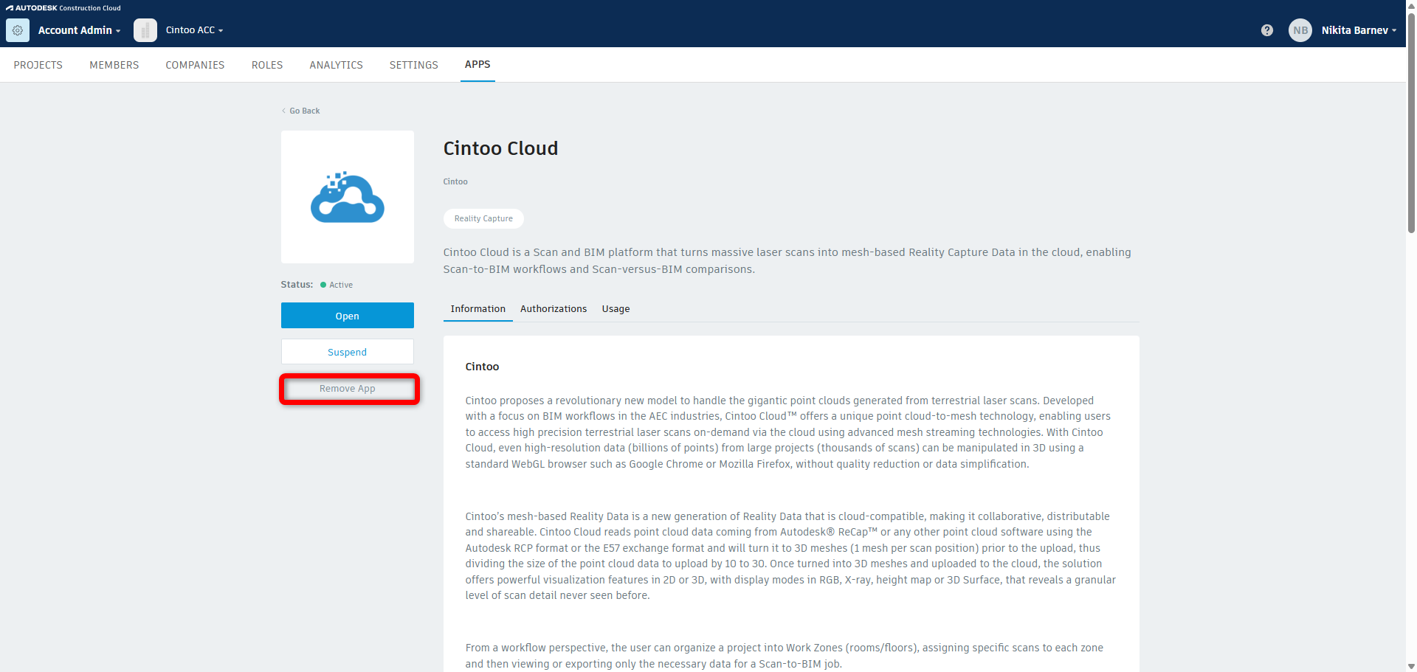Select the Apps tab
Screen dimensions: 1417x672
(x=477, y=65)
